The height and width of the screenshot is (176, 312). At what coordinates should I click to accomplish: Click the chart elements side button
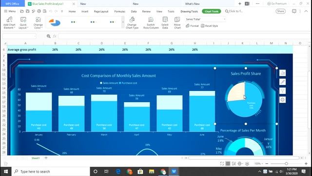point(282,73)
